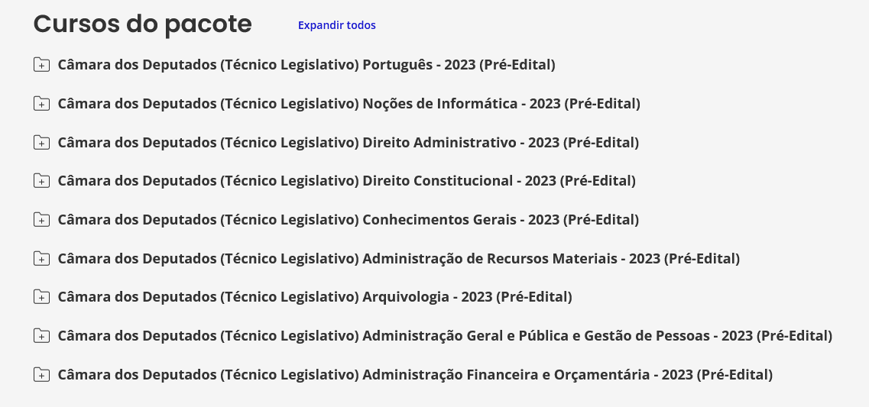Click folder-plus icon beside Administração Geral e Pública
The height and width of the screenshot is (407, 869).
[41, 335]
